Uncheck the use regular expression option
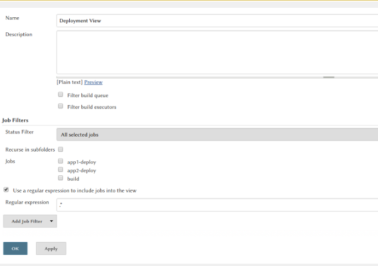 point(6,189)
